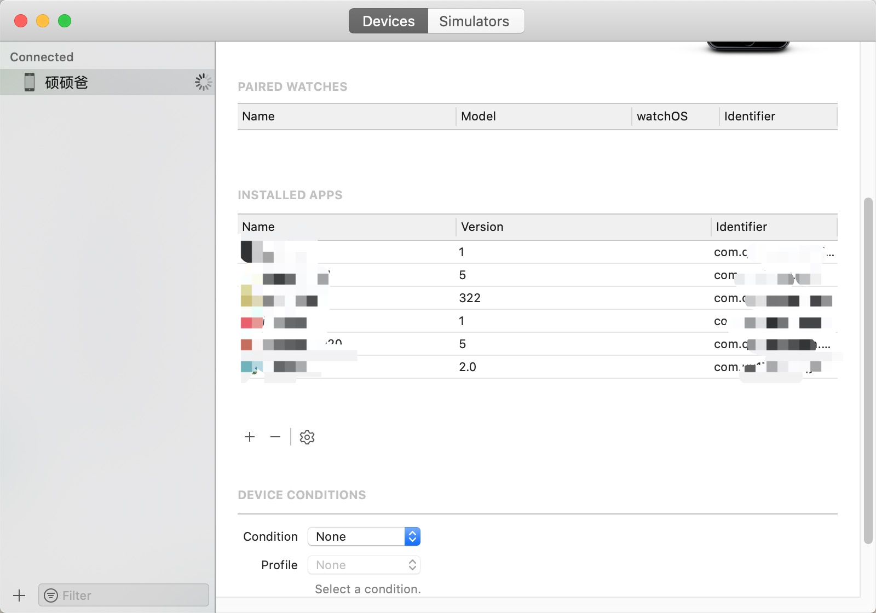This screenshot has width=876, height=613.
Task: Open the disabled Profile None dropdown
Action: point(364,565)
